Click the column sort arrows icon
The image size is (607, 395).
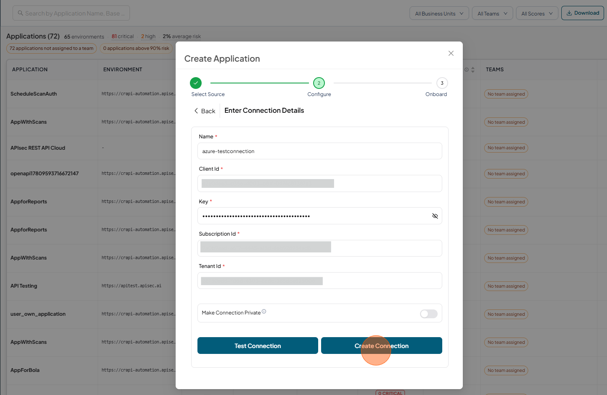[473, 70]
